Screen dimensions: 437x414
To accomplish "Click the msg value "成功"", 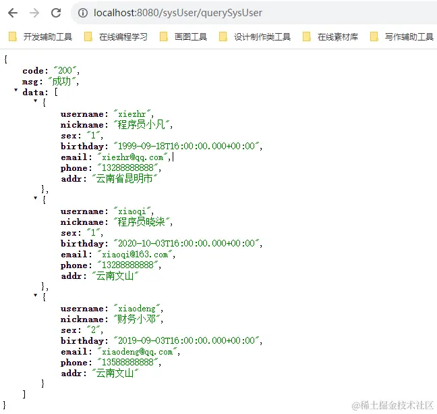I will pos(62,81).
